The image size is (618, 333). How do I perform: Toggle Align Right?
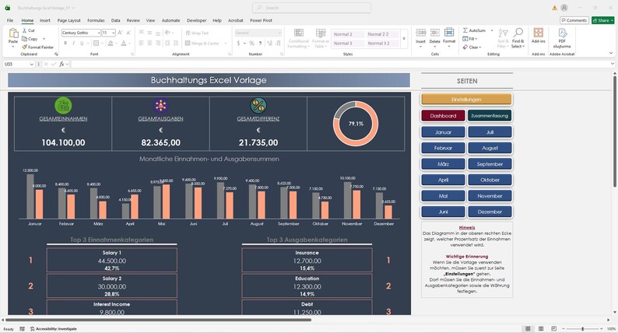pyautogui.click(x=158, y=43)
